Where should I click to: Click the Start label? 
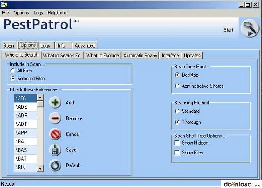click(228, 30)
